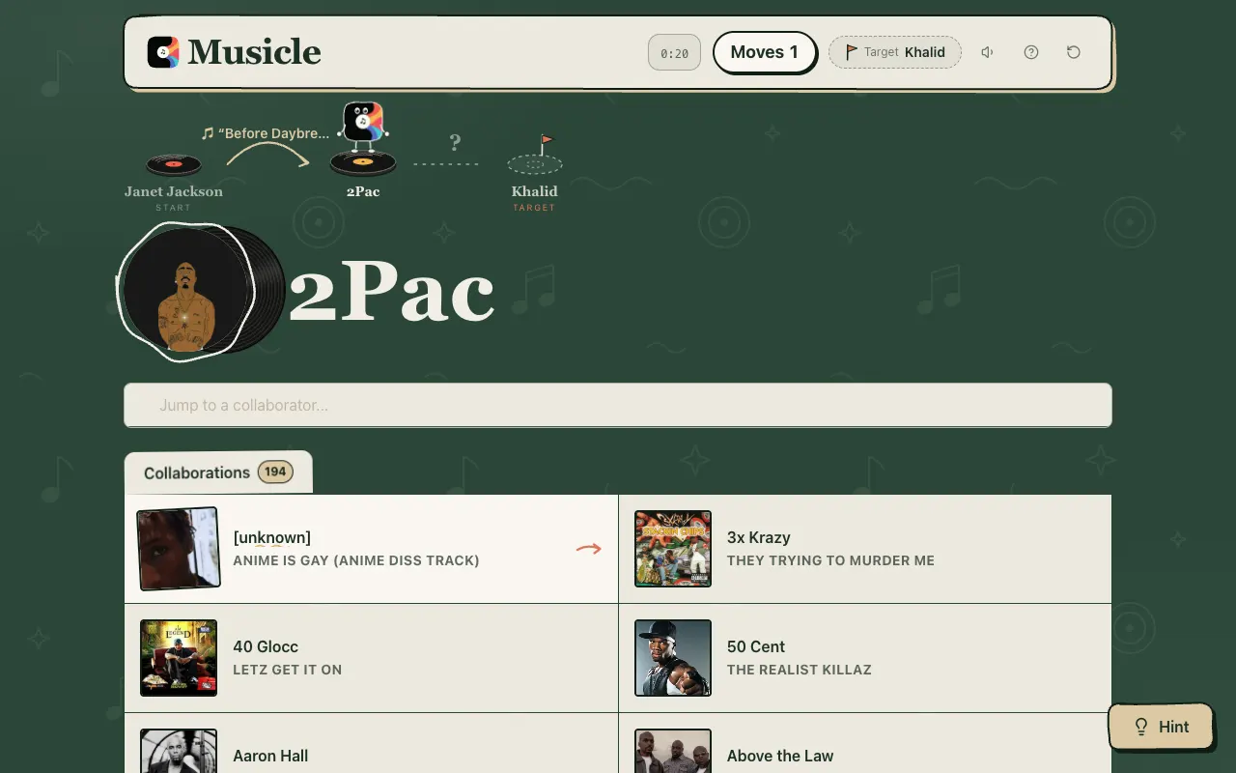This screenshot has height=773, width=1236.
Task: Restart the game with the reset icon
Action: tap(1074, 52)
